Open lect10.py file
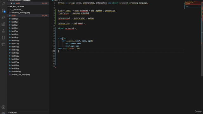 [x=15, y=41]
